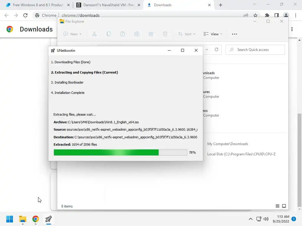This screenshot has height=226, width=302.
Task: Click My Computer\Downloads recent entry
Action: tap(228, 144)
